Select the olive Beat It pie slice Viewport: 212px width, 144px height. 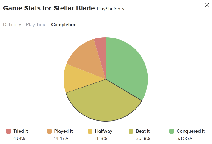coord(104,102)
